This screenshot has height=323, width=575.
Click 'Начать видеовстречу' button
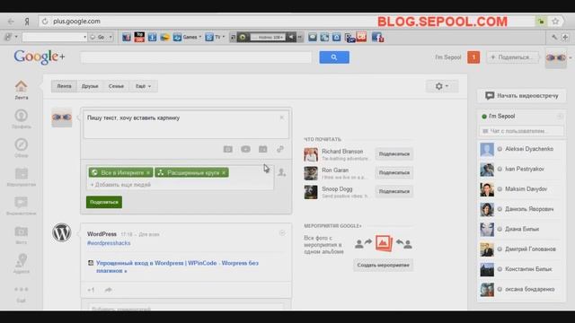521,96
